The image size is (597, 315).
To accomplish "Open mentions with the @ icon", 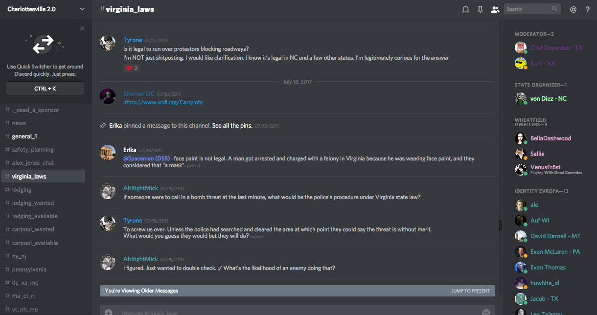I will [x=573, y=9].
